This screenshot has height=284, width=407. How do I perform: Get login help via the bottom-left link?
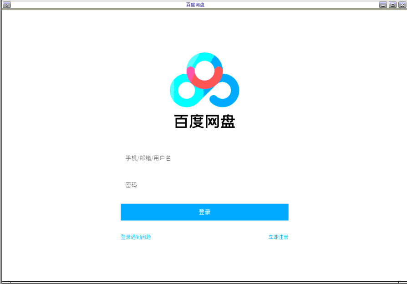coord(135,237)
